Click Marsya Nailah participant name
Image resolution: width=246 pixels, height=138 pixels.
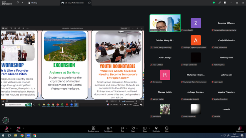(165, 92)
